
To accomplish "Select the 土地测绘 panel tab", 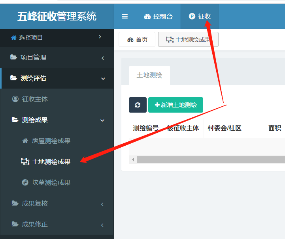I will [x=149, y=75].
